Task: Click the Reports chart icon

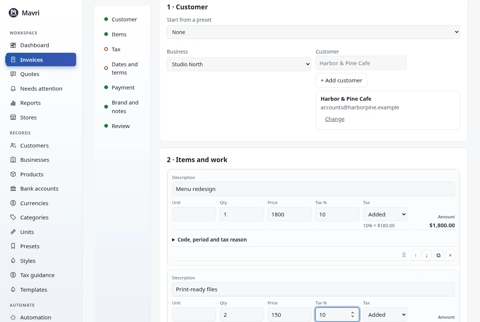Action: click(13, 103)
